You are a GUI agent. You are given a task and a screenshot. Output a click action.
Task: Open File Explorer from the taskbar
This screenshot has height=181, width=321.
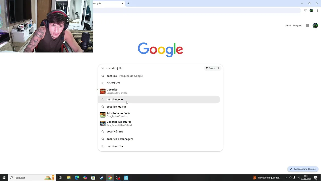(68, 178)
